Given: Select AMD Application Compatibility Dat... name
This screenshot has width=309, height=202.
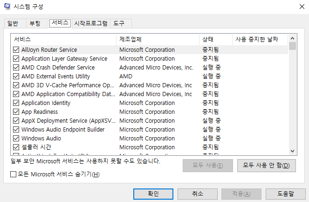Looking at the screenshot, I should point(68,94).
